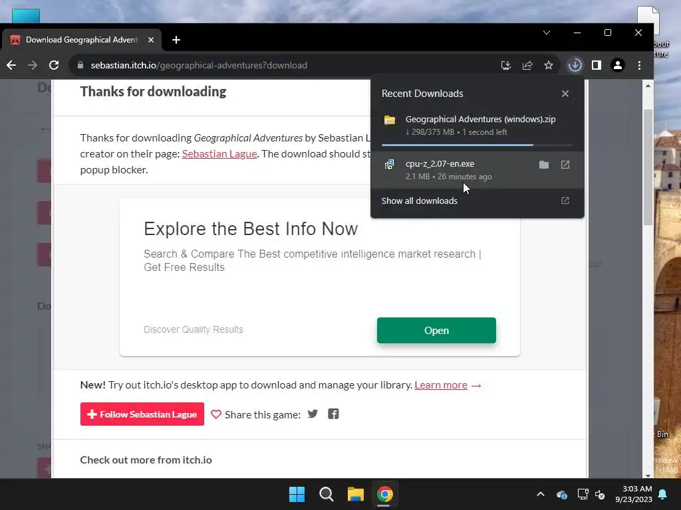Show hidden system tray icons
This screenshot has width=681, height=510.
[541, 494]
